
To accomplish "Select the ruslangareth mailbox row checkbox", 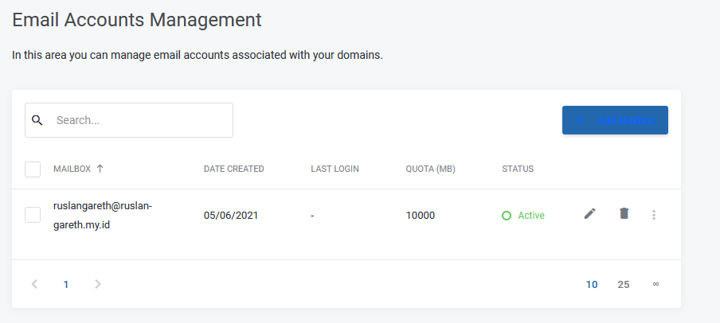I will [33, 215].
